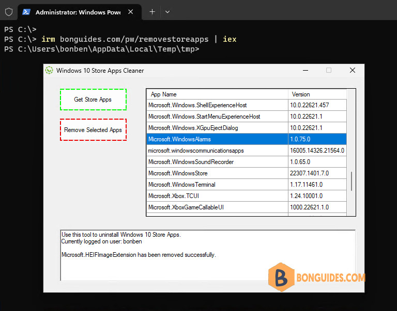Click the irm removestoreapps command line

click(120, 39)
